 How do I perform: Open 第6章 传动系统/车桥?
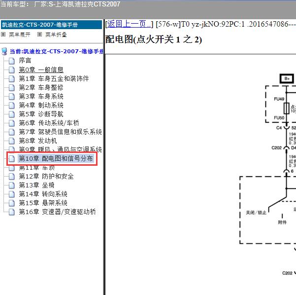tap(49, 123)
